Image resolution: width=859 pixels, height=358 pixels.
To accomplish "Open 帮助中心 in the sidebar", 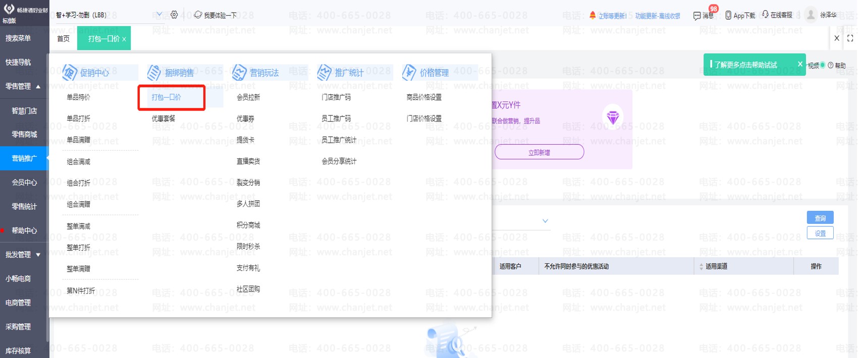I will [24, 230].
